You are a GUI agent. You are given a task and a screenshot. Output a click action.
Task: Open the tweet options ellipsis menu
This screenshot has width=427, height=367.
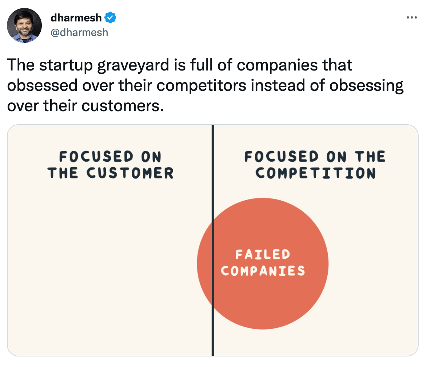[x=412, y=17]
